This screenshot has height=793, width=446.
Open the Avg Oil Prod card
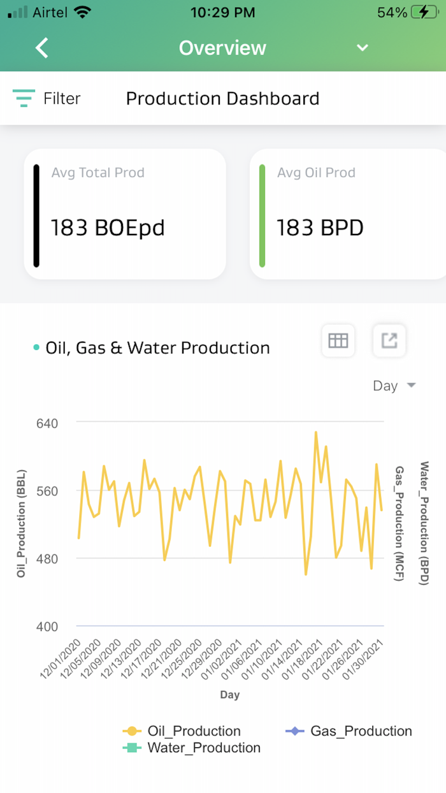click(348, 214)
